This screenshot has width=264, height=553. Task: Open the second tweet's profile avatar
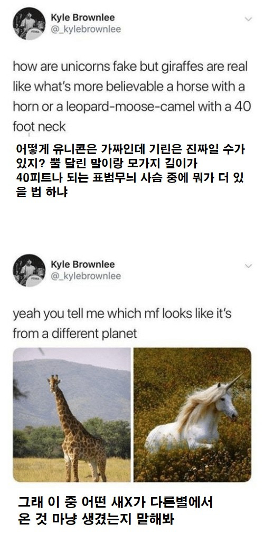pos(29,270)
